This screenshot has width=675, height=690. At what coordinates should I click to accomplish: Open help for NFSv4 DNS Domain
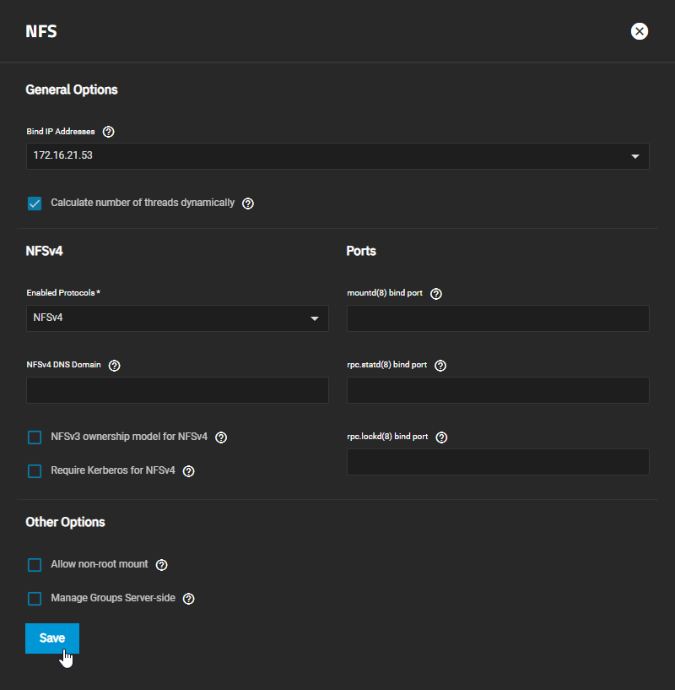click(x=114, y=365)
